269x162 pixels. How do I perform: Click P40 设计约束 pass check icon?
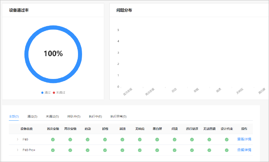coord(227,139)
